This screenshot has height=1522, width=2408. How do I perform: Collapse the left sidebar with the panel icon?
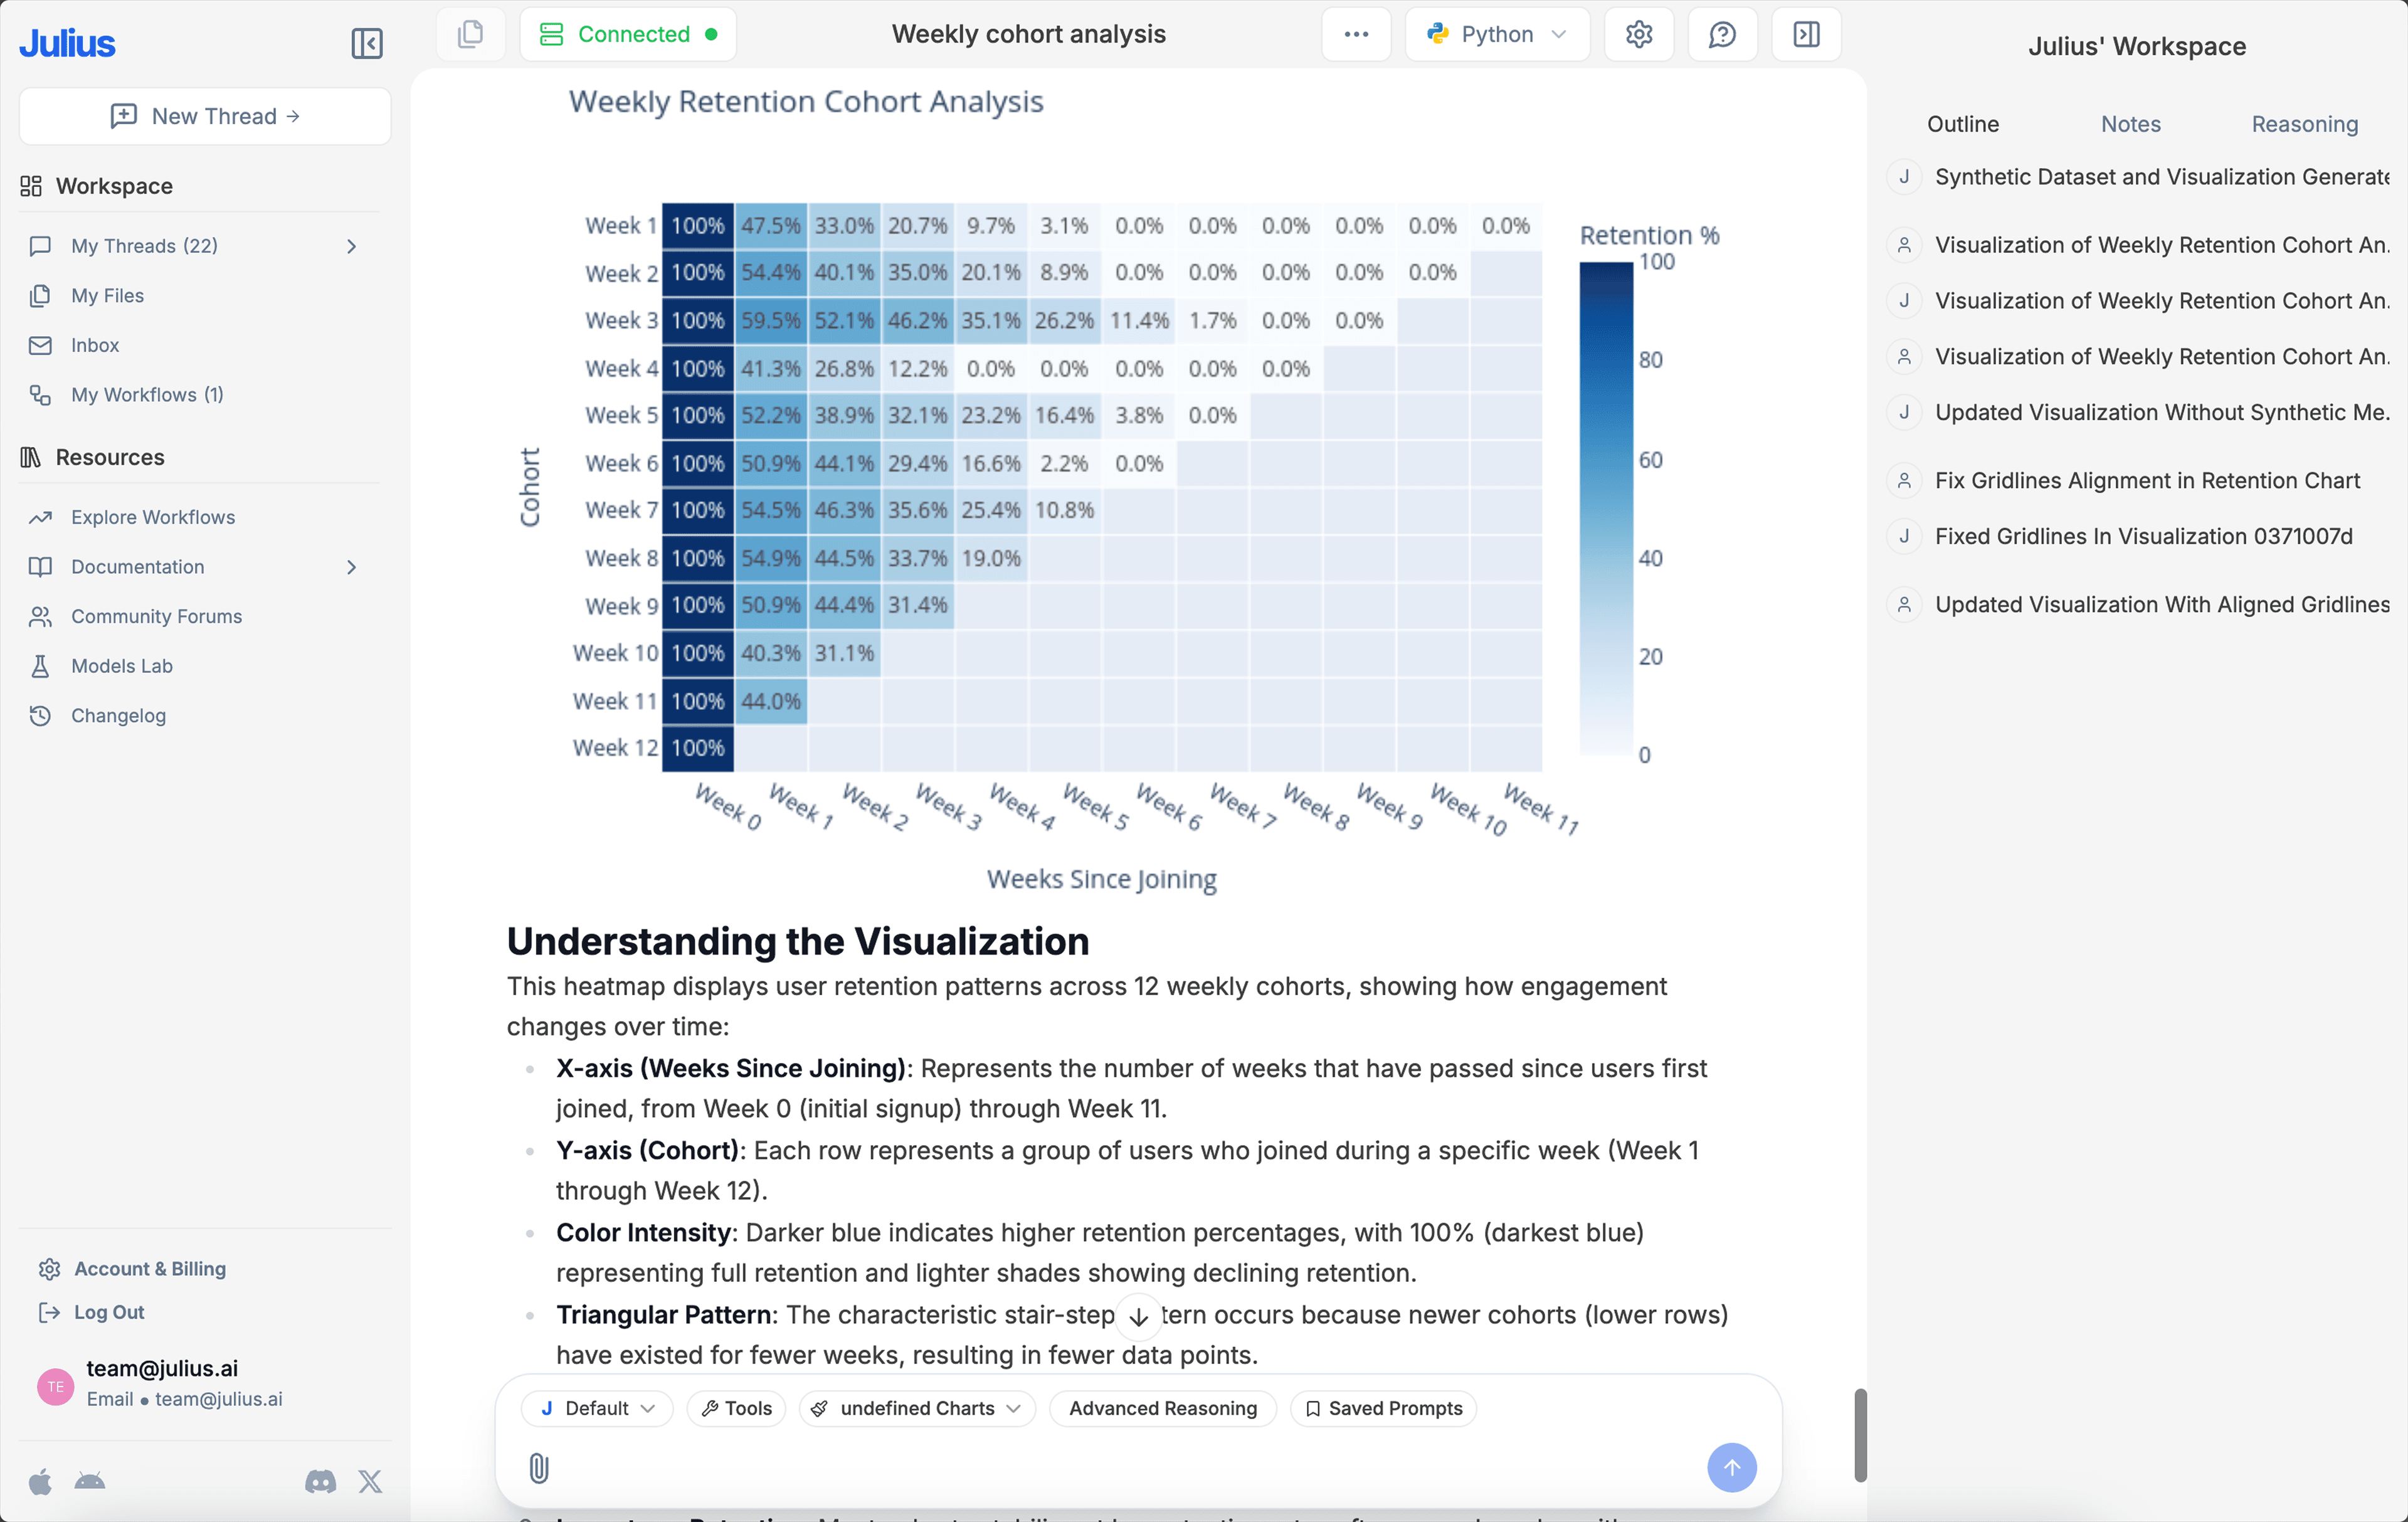tap(366, 43)
